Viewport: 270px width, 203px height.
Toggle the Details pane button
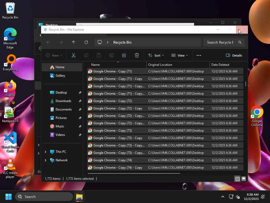click(234, 56)
